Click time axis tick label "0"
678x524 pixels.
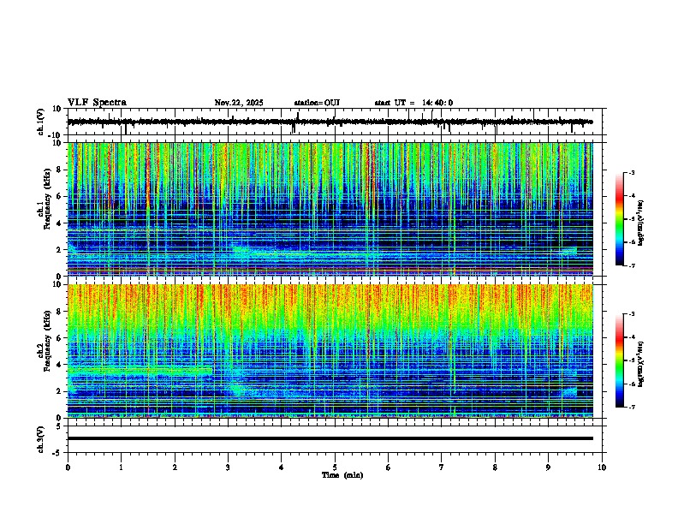pyautogui.click(x=68, y=467)
